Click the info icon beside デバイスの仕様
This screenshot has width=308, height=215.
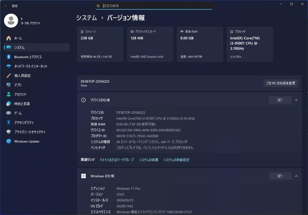(x=84, y=100)
